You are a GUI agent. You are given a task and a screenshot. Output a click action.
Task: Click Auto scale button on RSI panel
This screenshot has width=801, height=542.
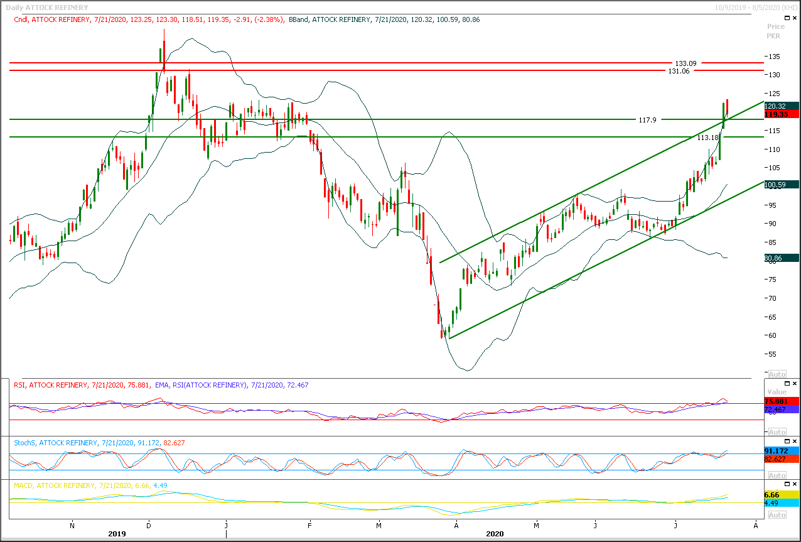tap(777, 432)
